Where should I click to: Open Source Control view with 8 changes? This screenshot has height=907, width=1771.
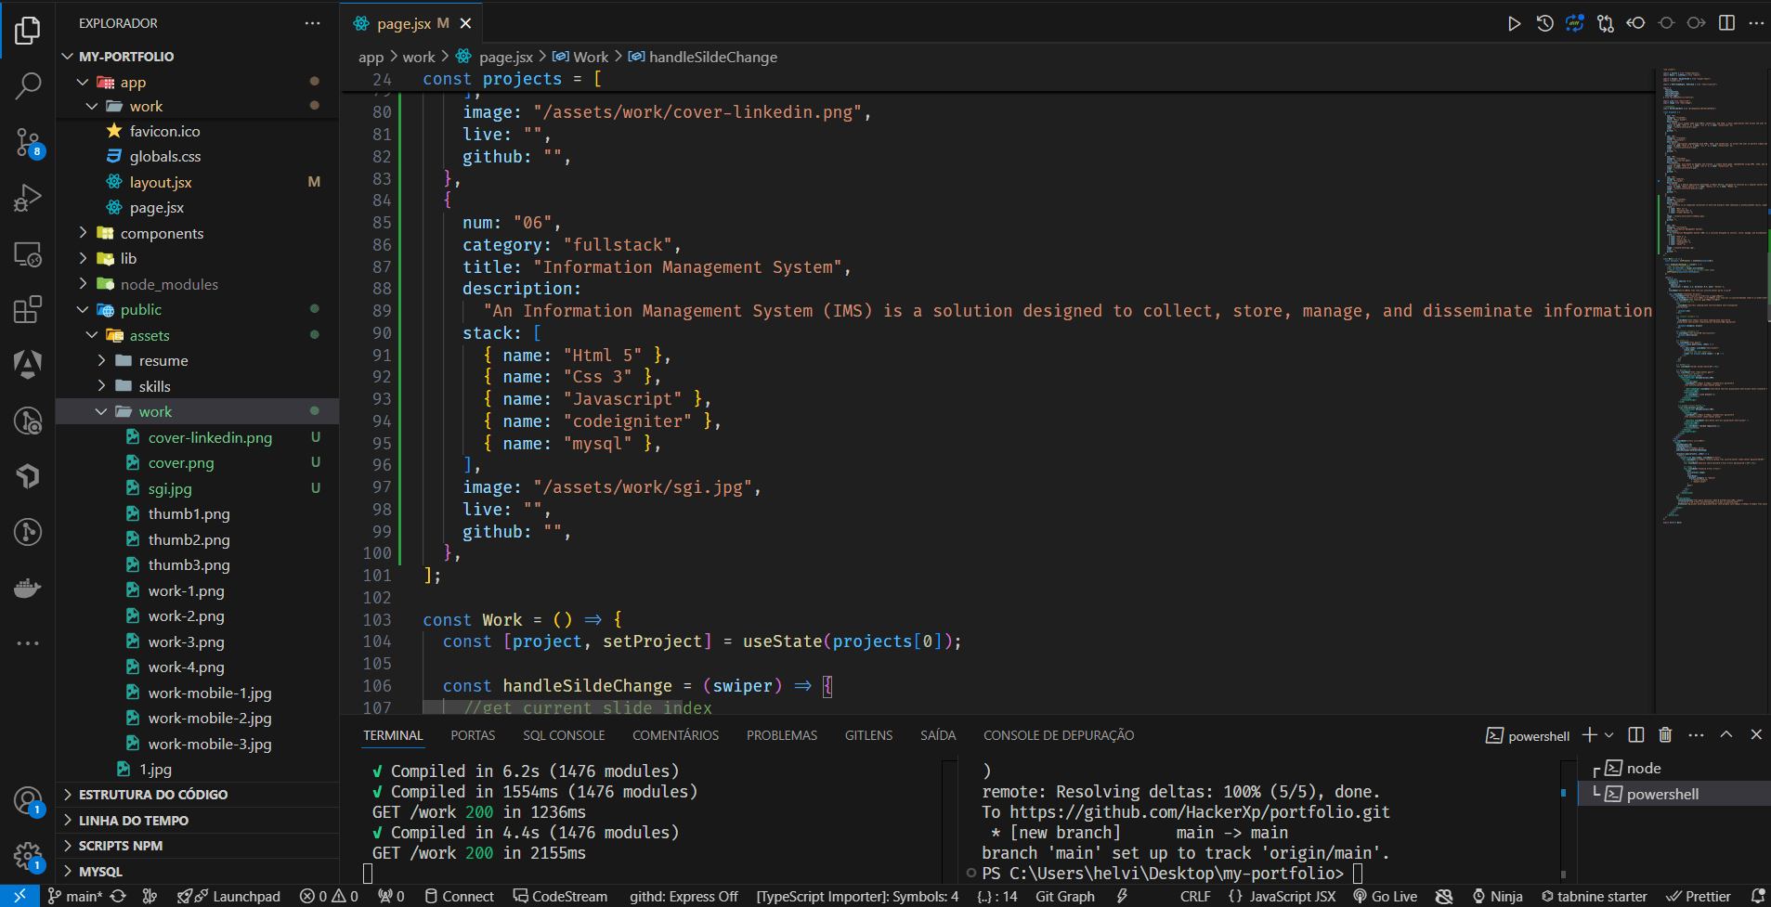click(x=28, y=142)
